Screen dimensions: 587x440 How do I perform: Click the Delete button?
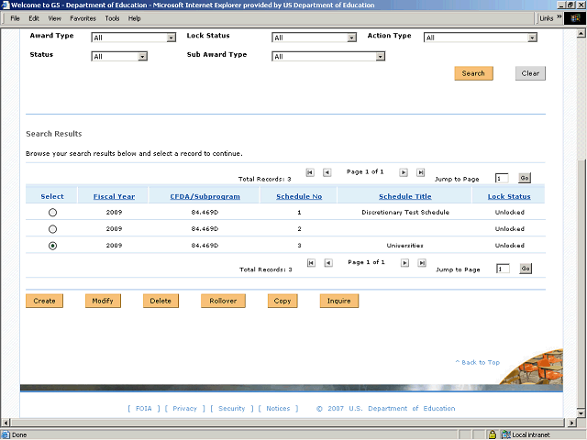coord(161,301)
